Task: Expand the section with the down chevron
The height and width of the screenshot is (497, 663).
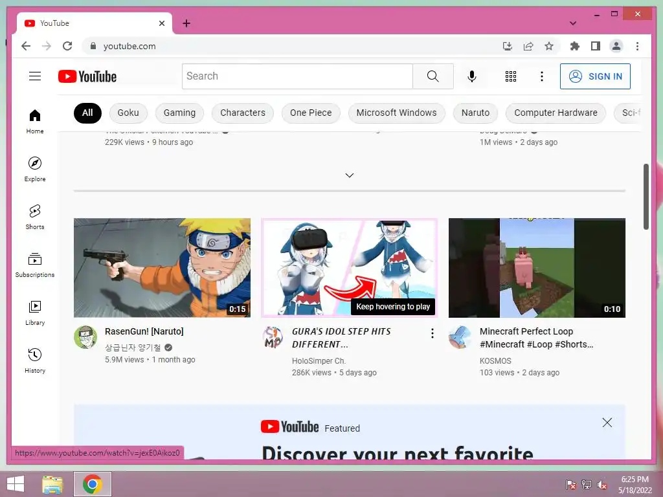Action: [x=349, y=175]
